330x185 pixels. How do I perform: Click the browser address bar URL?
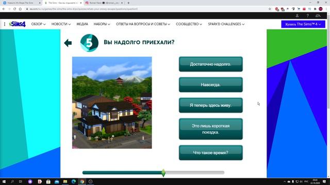pos(84,9)
